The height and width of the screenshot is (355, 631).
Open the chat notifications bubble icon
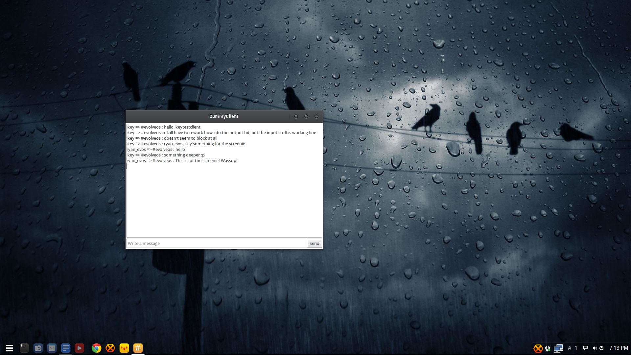click(585, 348)
